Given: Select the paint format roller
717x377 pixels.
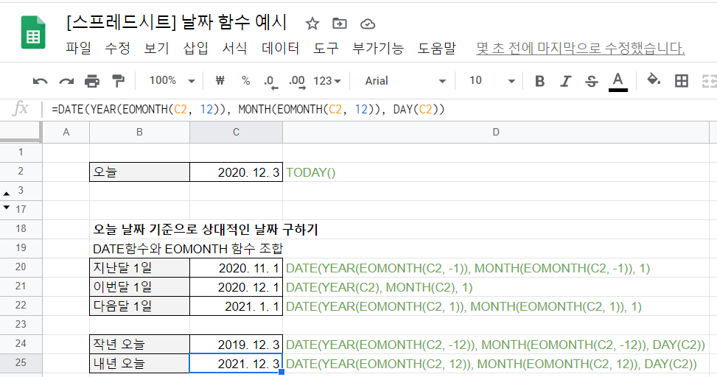Looking at the screenshot, I should (118, 81).
